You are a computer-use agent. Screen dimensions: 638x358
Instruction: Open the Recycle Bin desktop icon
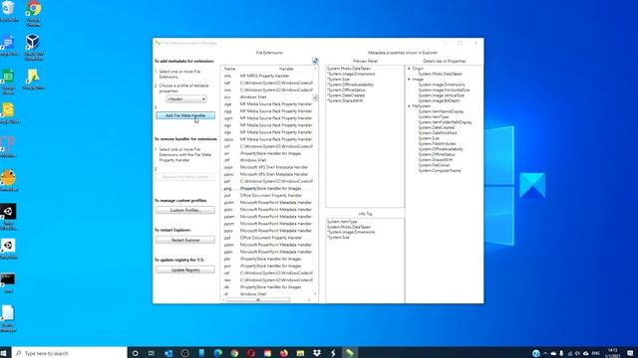tap(9, 11)
